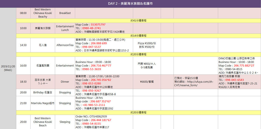Click Map Code 206 716 467*77

coord(101,66)
